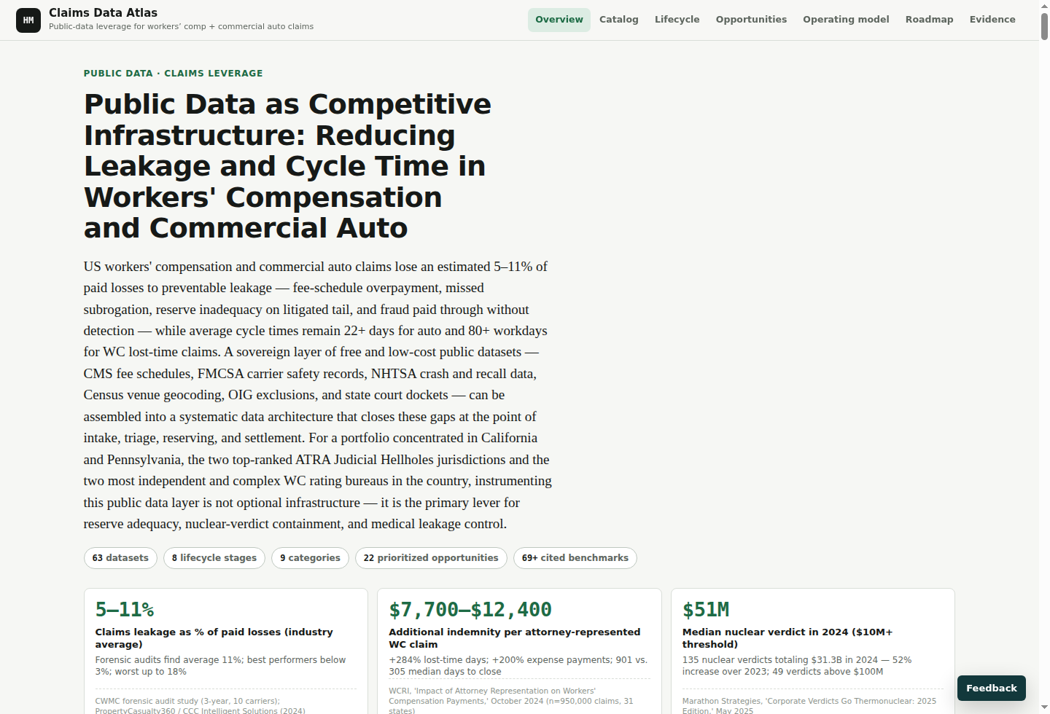Click the 'Public-data leverage for workers' comp' subtitle

pyautogui.click(x=181, y=26)
